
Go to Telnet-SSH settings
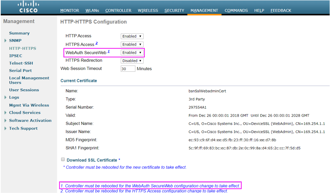(x=21, y=63)
